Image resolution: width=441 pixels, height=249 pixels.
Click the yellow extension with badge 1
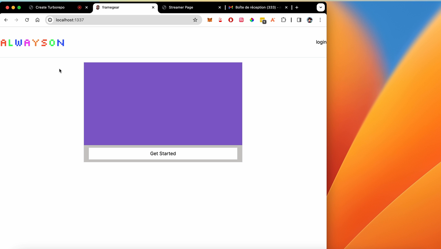(263, 20)
